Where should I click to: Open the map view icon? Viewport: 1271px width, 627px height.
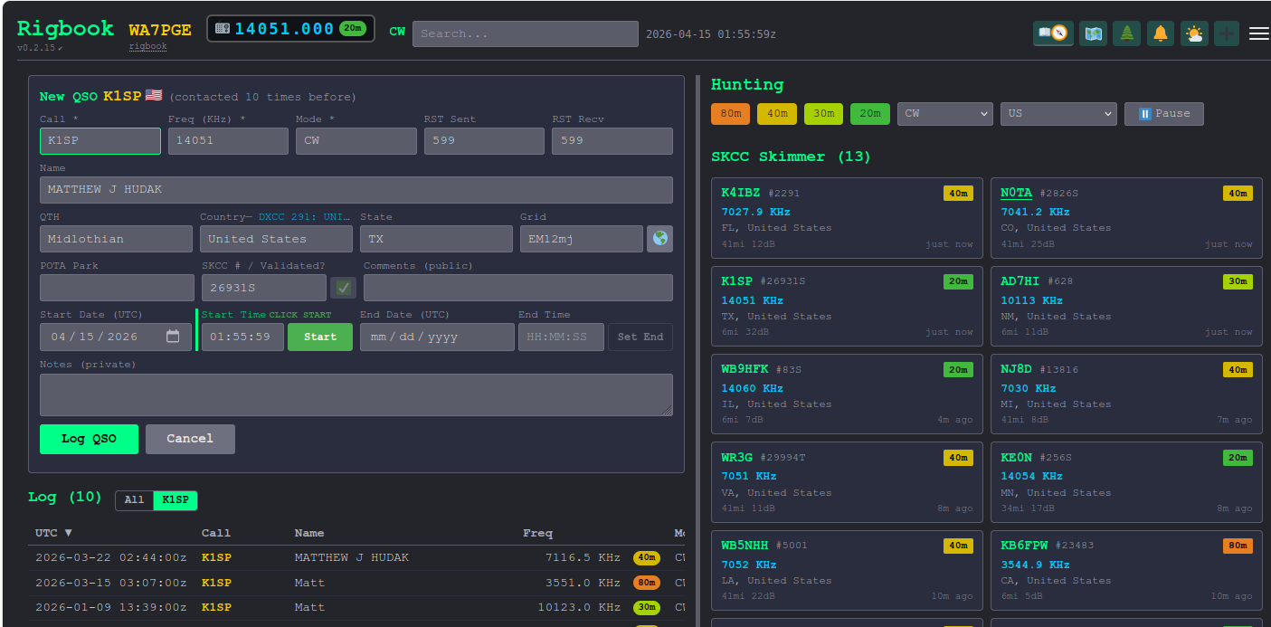coord(1093,33)
